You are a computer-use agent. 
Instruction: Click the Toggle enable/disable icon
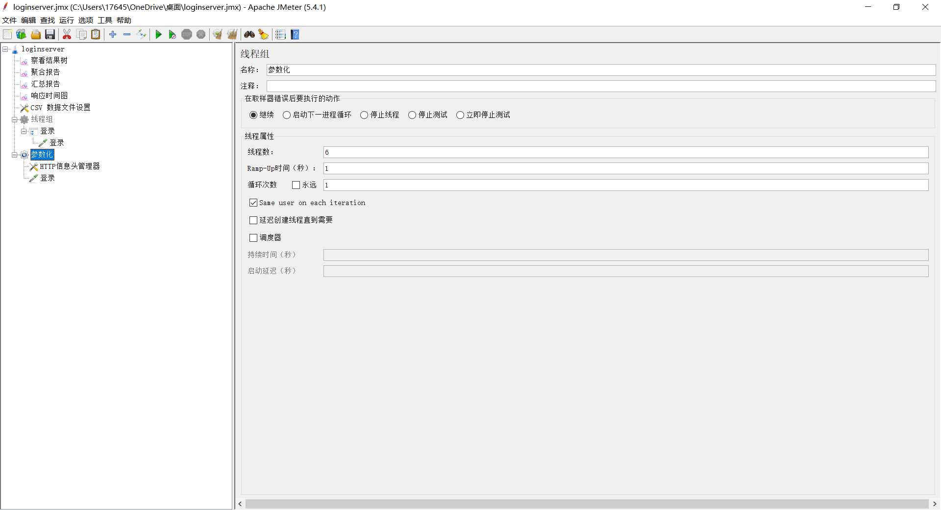142,34
